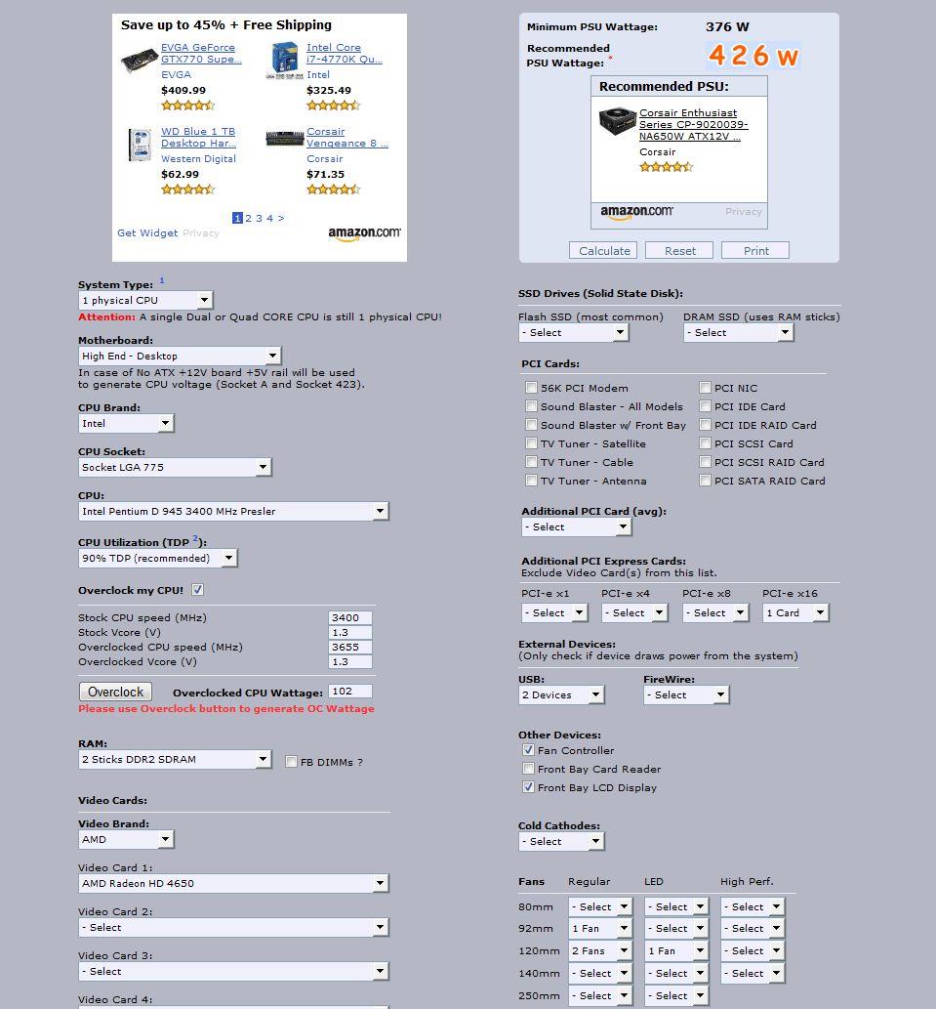Viewport: 936px width, 1009px height.
Task: Click the Overclocked CPU speed field
Action: point(349,648)
